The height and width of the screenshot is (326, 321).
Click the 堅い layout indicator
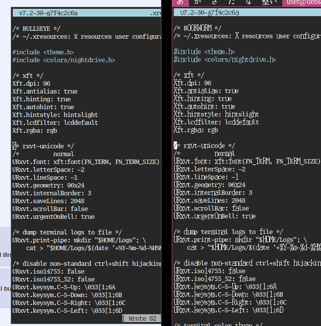click(x=269, y=2)
